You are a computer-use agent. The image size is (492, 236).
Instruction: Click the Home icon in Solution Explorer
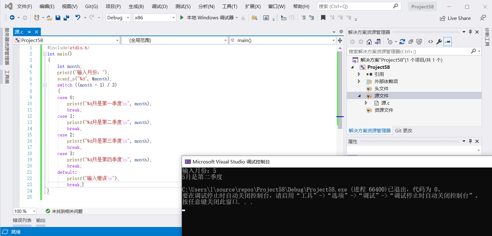[x=369, y=42]
